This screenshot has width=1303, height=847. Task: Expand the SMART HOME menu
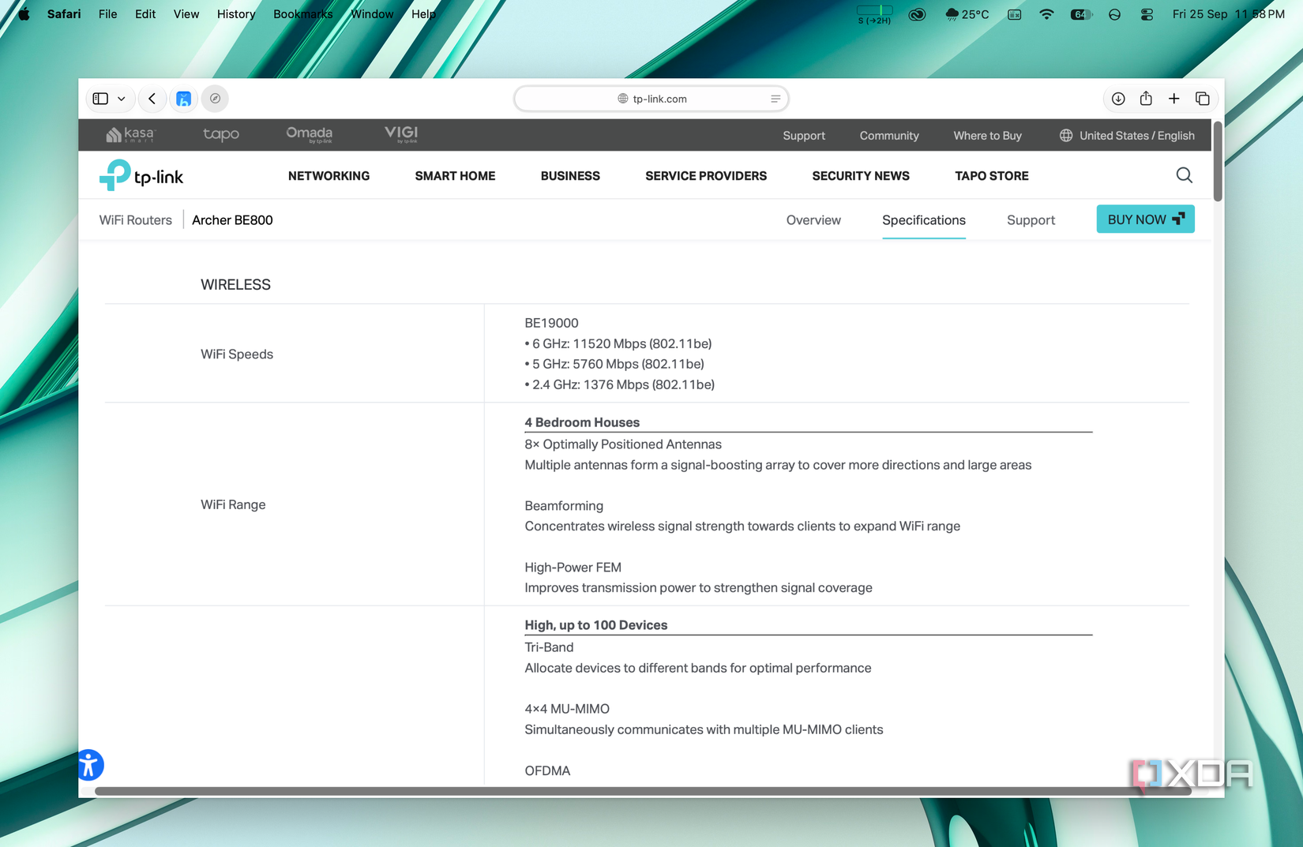[455, 176]
